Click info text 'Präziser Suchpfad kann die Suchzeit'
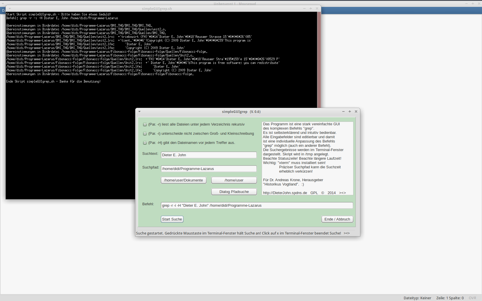The height and width of the screenshot is (301, 482). click(x=310, y=167)
